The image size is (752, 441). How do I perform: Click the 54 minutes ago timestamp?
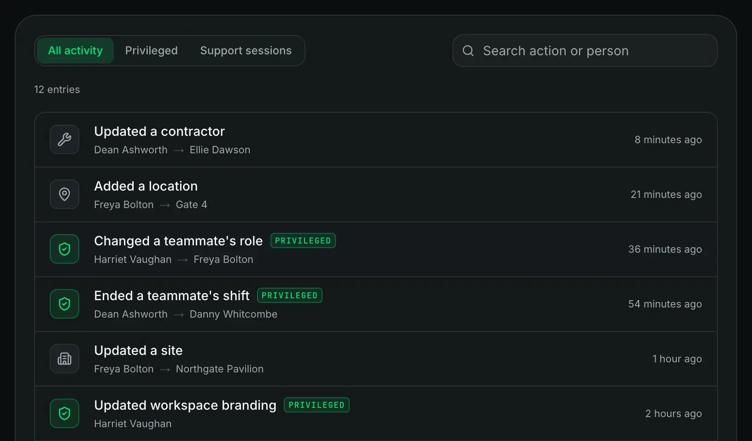point(665,304)
